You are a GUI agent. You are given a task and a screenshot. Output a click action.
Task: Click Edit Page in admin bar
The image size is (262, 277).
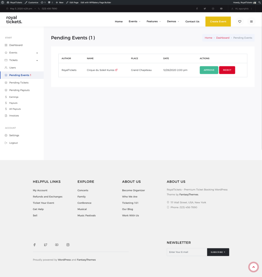coord(72,2)
